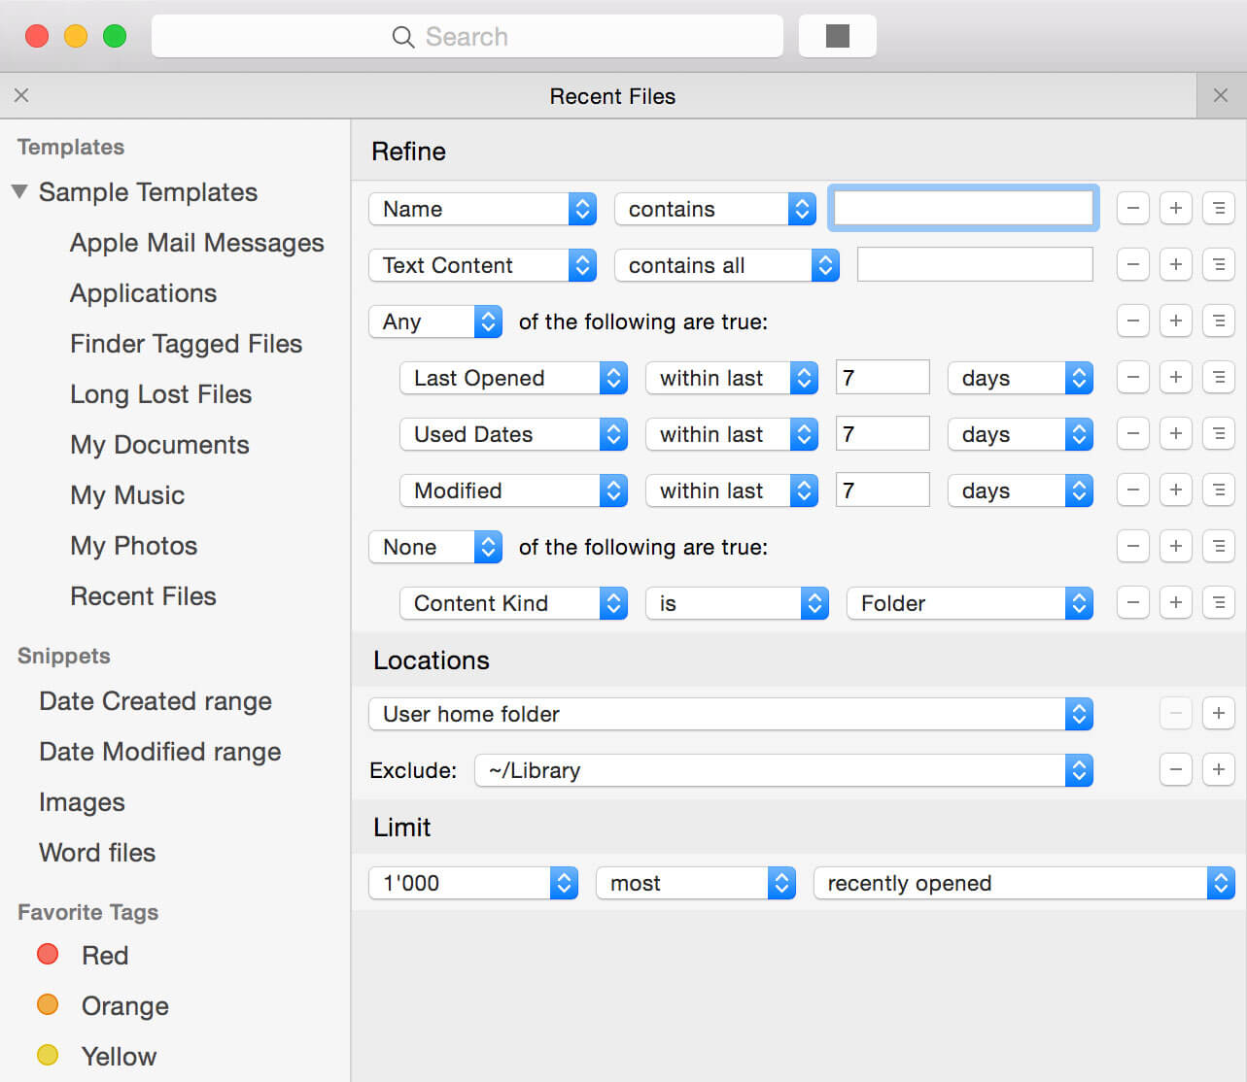Open the action menu on the Content Kind row
This screenshot has width=1247, height=1082.
[x=1219, y=602]
